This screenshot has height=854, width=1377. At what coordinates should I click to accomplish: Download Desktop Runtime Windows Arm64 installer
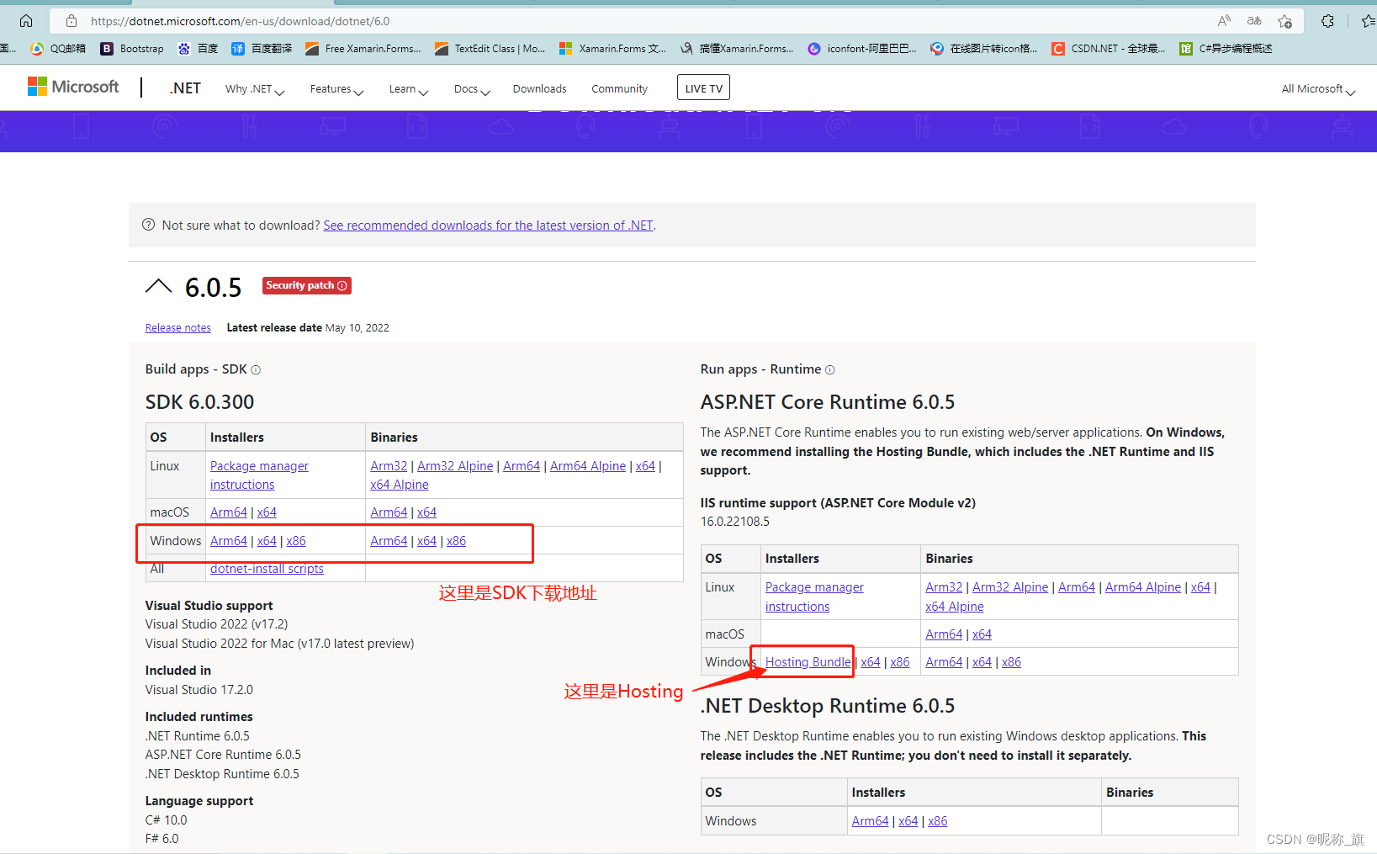(x=870, y=821)
